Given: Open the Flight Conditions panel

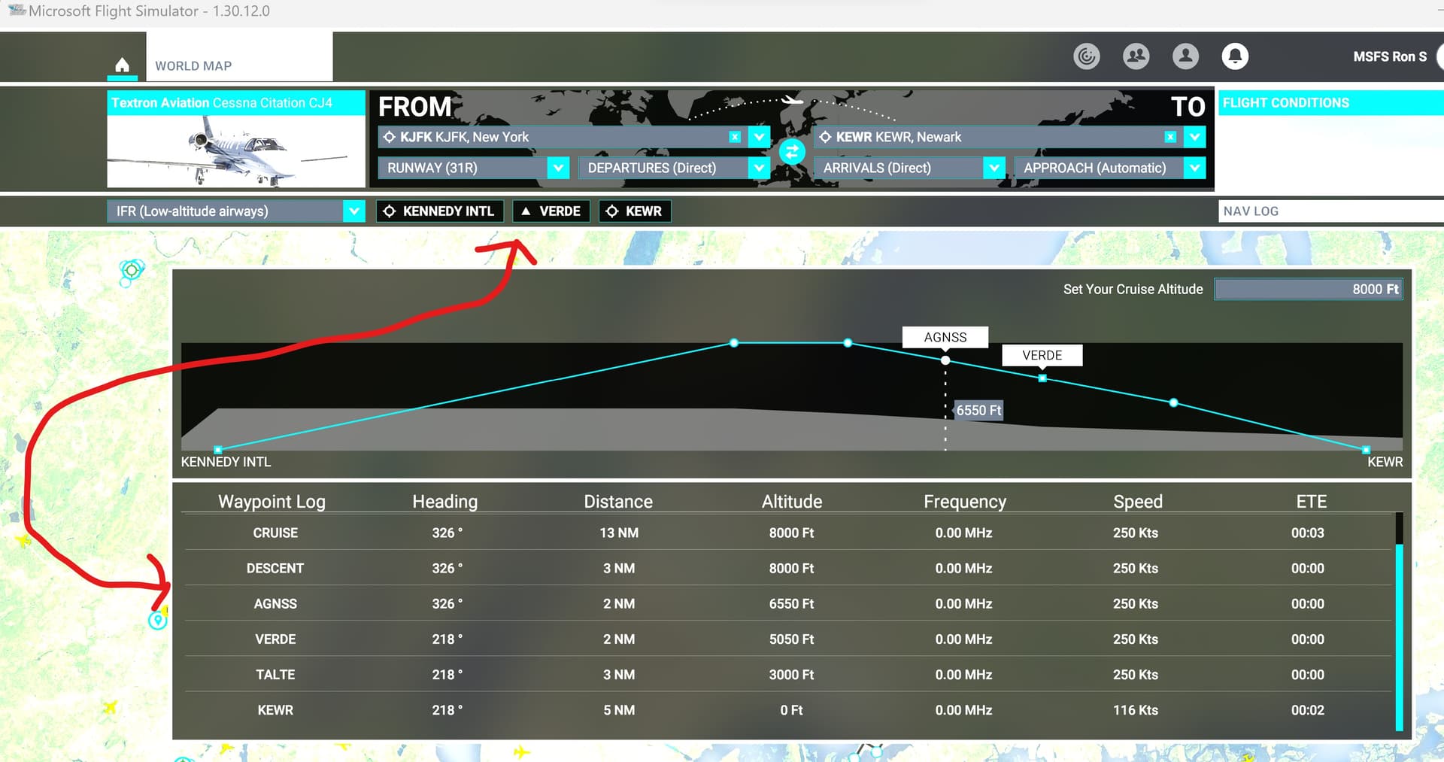Looking at the screenshot, I should 1329,103.
